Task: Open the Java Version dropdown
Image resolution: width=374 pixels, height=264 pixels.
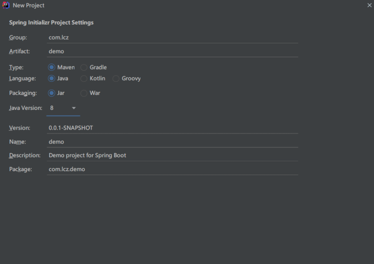Action: pyautogui.click(x=63, y=108)
